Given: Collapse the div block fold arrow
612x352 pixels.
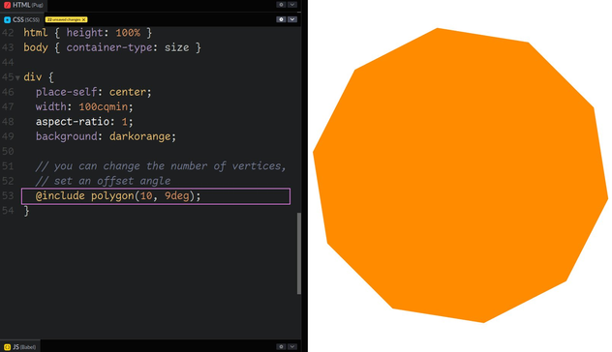Looking at the screenshot, I should [17, 78].
